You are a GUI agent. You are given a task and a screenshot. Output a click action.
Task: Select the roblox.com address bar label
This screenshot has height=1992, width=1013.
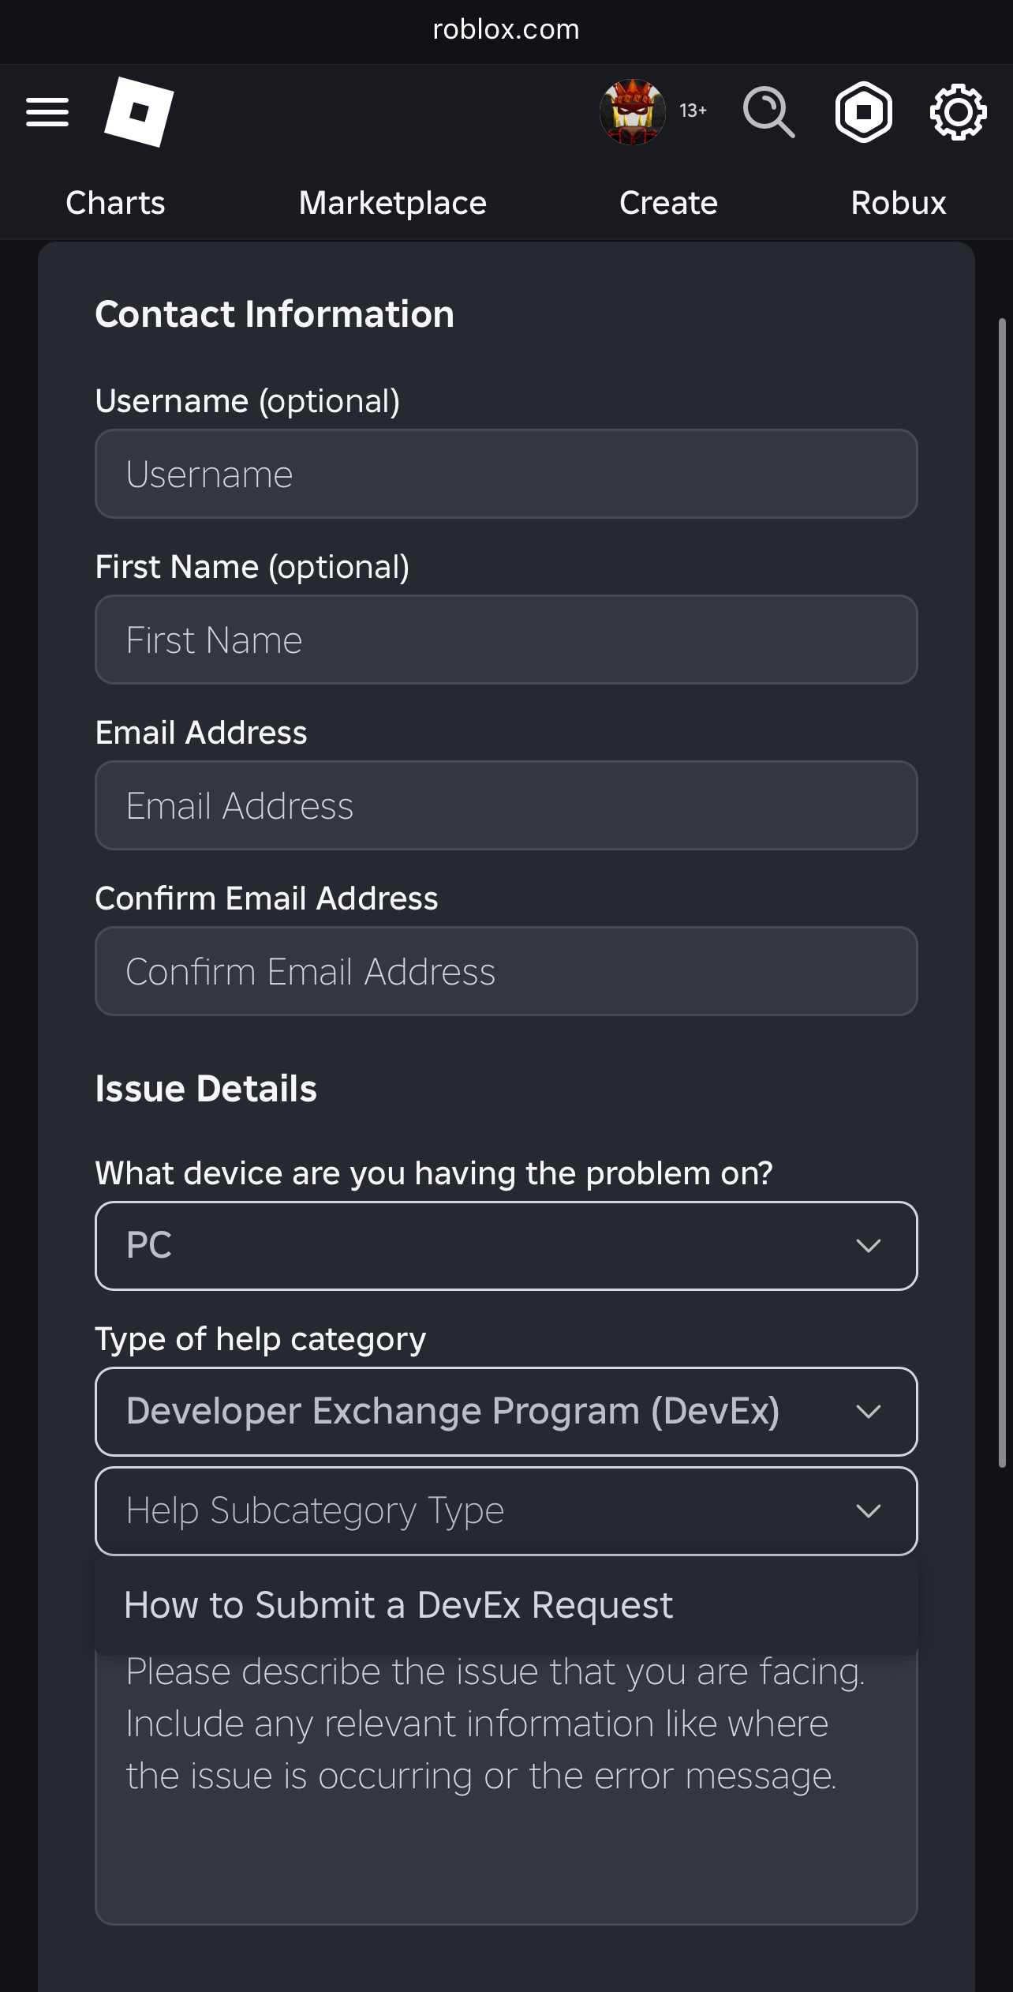(x=506, y=29)
